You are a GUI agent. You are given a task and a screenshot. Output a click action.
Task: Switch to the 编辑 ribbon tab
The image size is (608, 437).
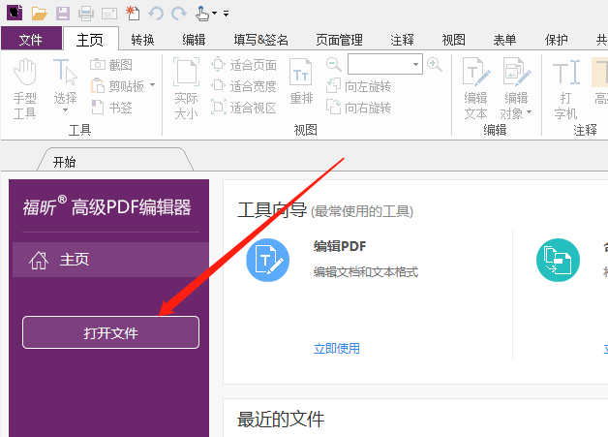tap(194, 40)
